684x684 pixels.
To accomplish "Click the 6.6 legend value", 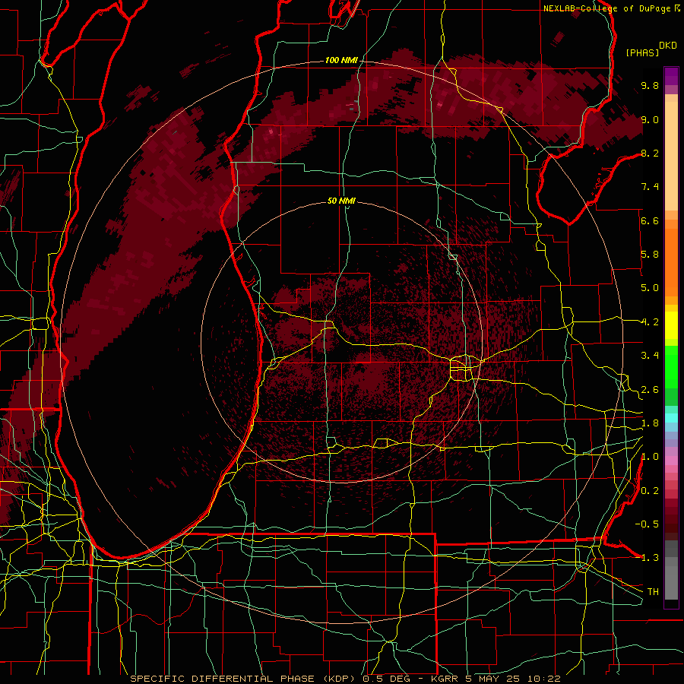I will [x=650, y=220].
